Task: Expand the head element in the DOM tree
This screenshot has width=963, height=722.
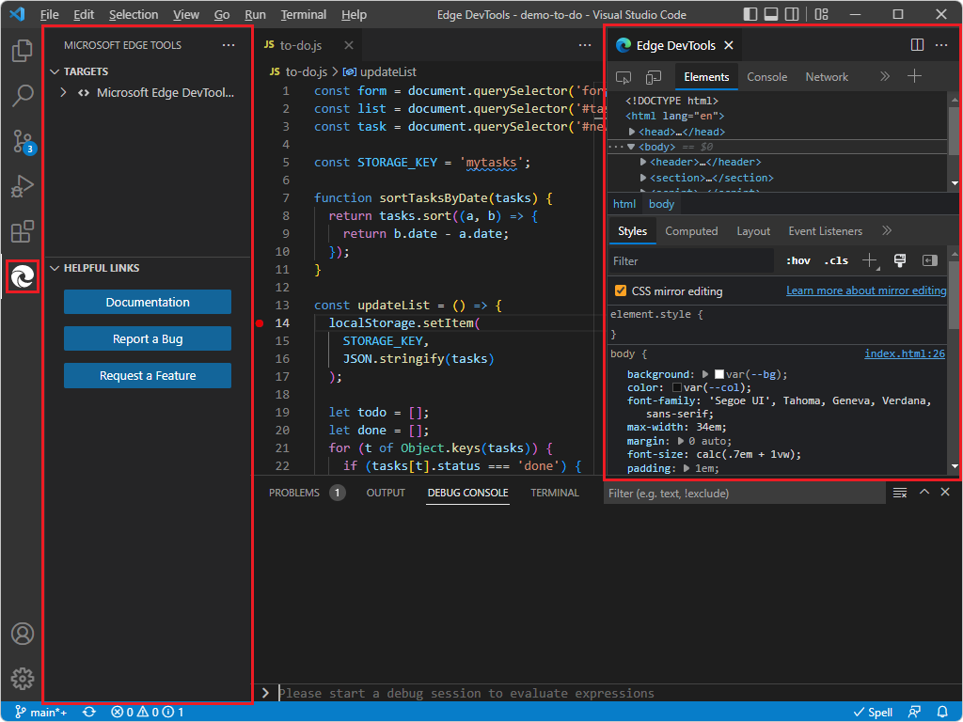Action: point(633,131)
